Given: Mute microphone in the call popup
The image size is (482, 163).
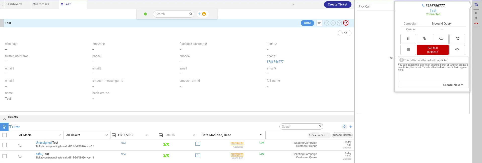Looking at the screenshot, I should (425, 39).
